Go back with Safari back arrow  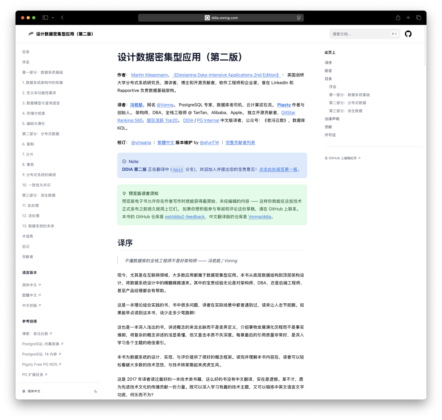62,18
